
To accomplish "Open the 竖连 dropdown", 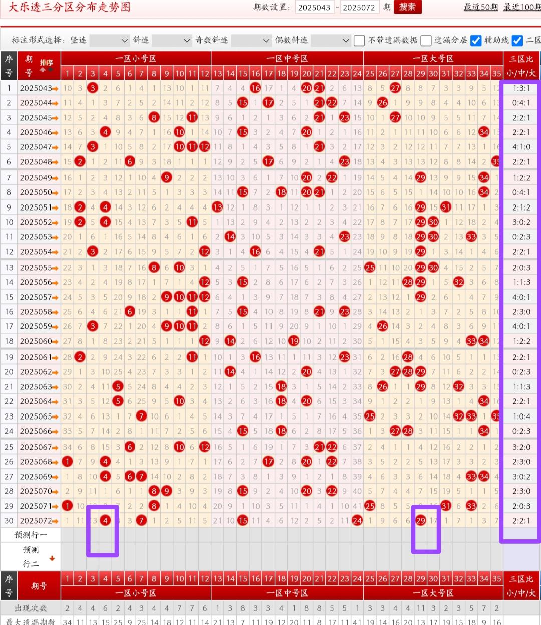I will (109, 40).
